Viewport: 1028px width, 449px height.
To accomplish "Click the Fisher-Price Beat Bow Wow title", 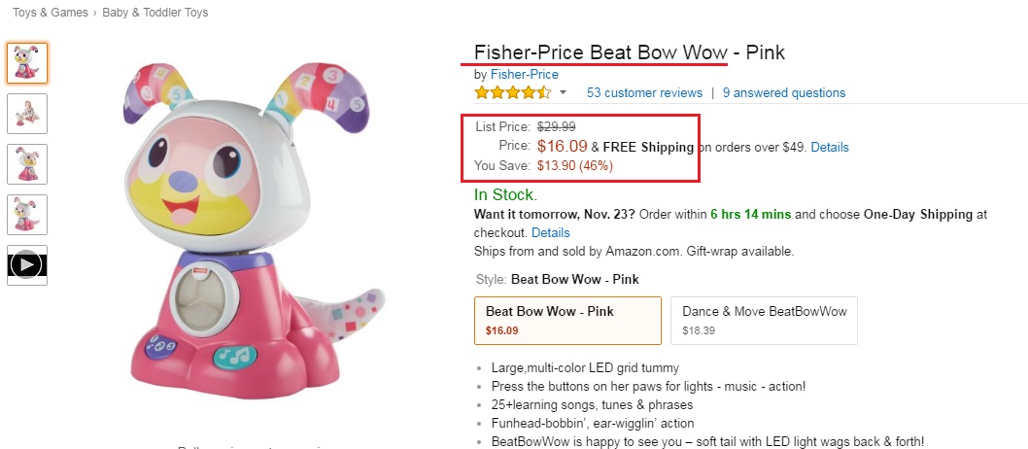I will click(x=629, y=52).
